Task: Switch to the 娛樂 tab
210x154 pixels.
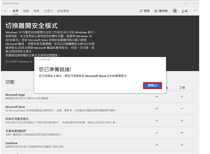Action: [x=36, y=11]
